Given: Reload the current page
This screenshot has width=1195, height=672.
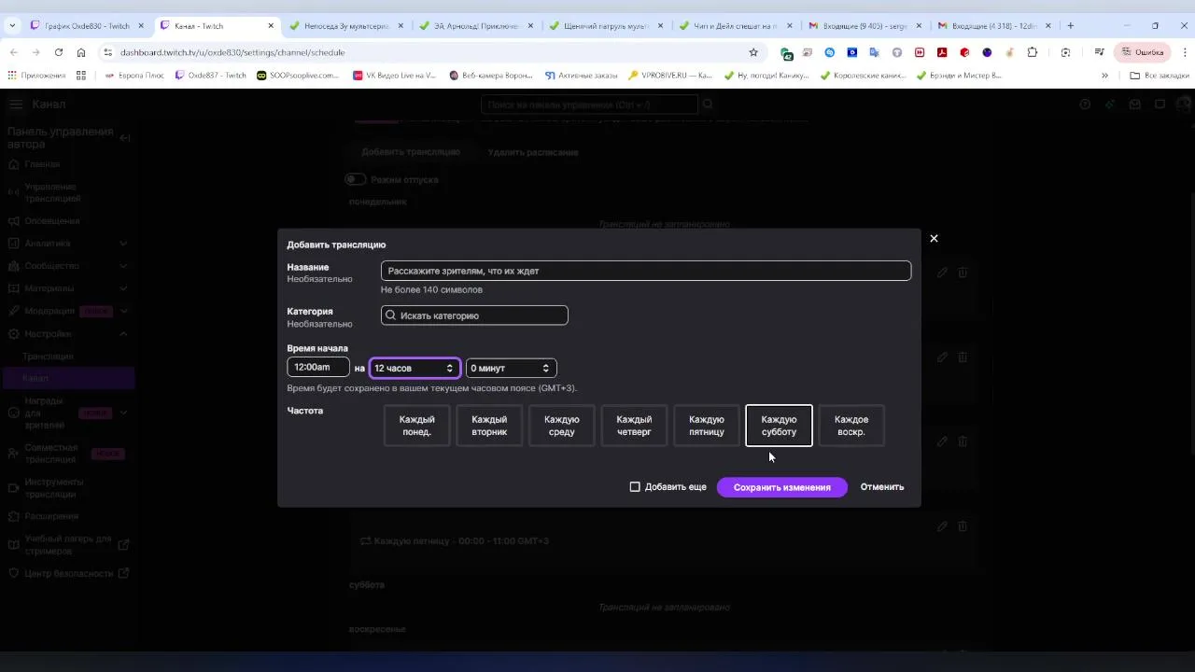Looking at the screenshot, I should click(59, 52).
